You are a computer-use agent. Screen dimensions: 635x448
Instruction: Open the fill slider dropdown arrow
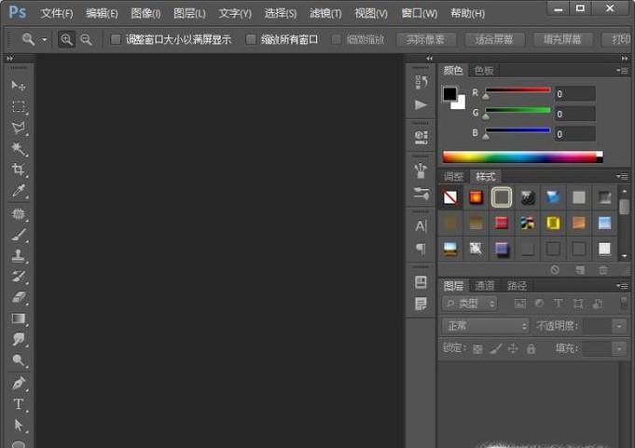point(619,348)
